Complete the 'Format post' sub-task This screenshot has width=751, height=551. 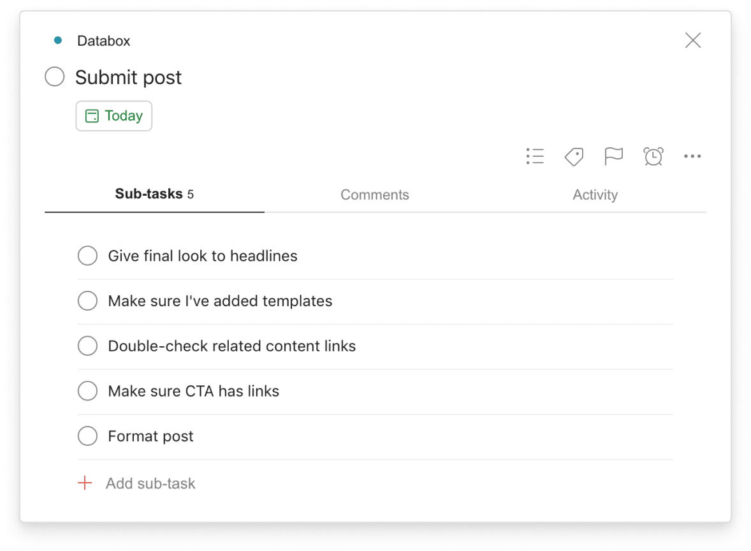click(87, 436)
